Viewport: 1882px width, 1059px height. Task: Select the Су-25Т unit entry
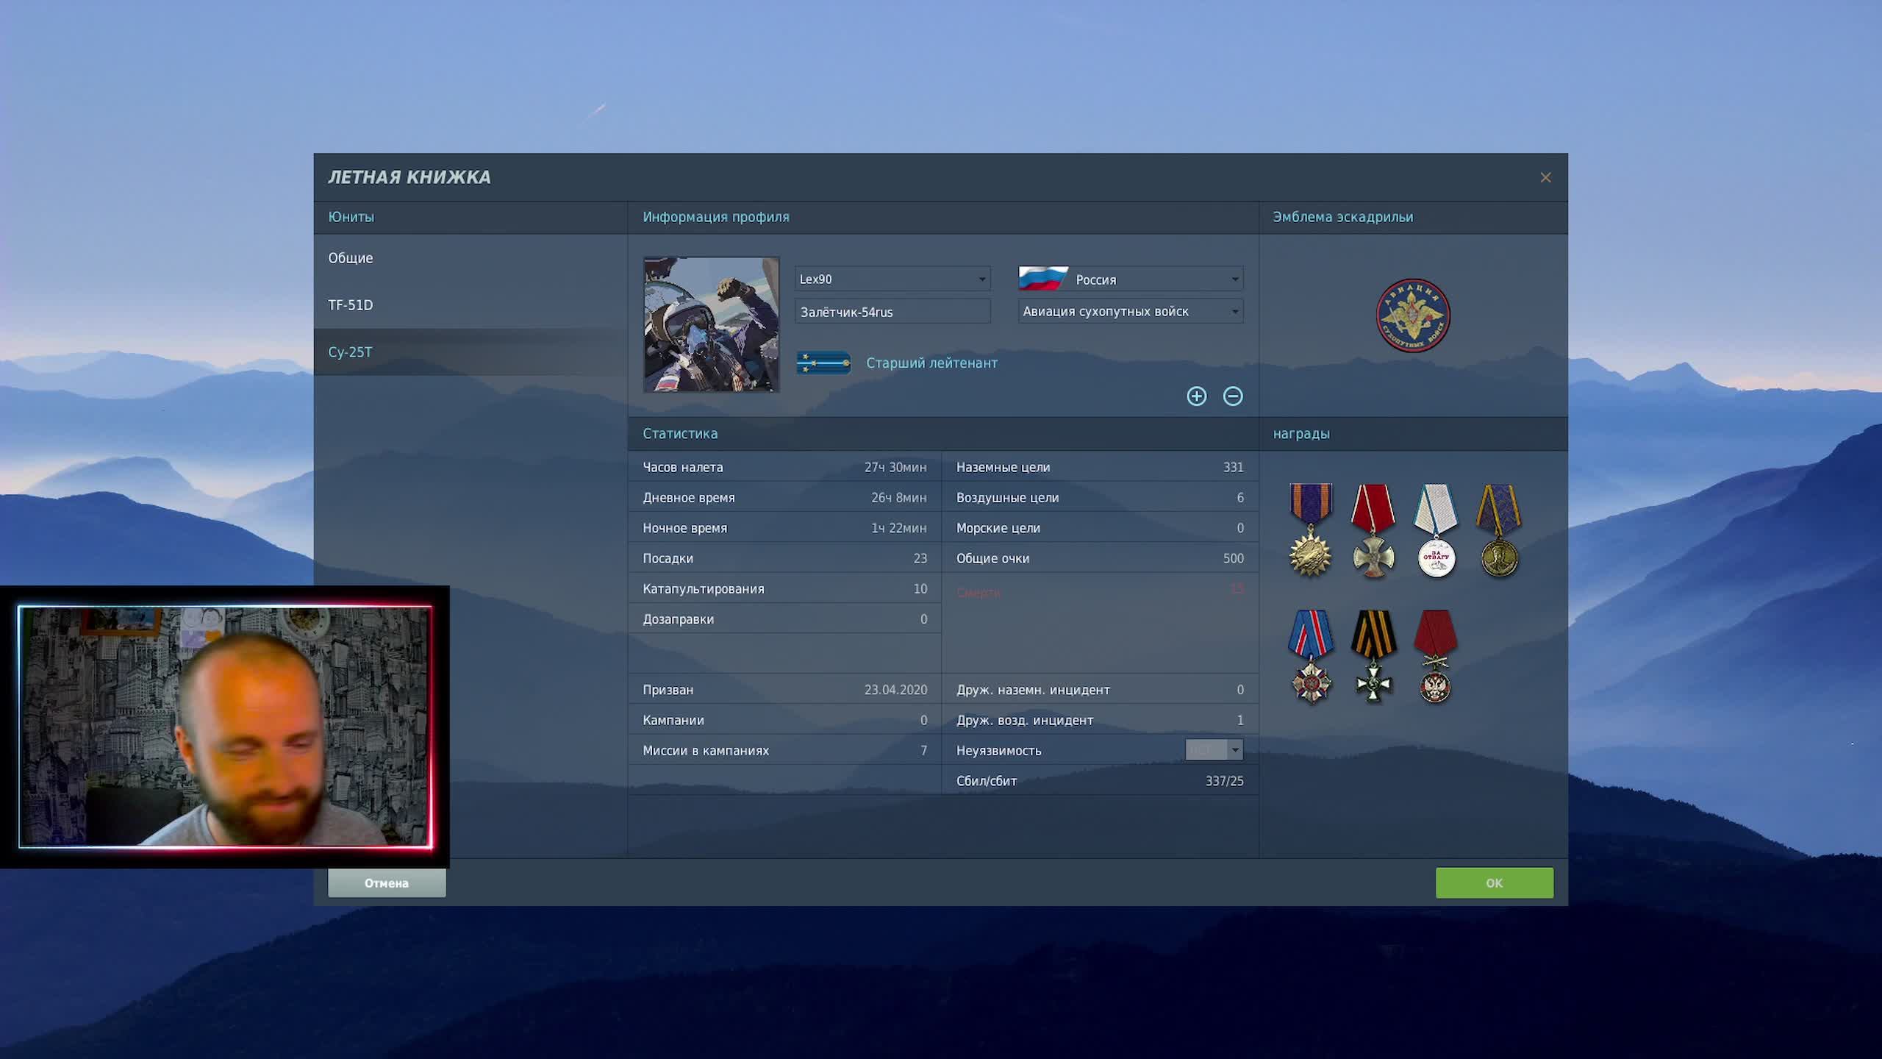[x=351, y=352]
